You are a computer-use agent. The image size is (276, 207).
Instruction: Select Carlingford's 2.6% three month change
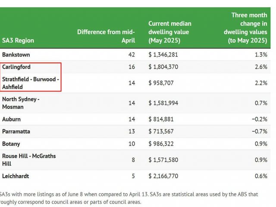(260, 67)
